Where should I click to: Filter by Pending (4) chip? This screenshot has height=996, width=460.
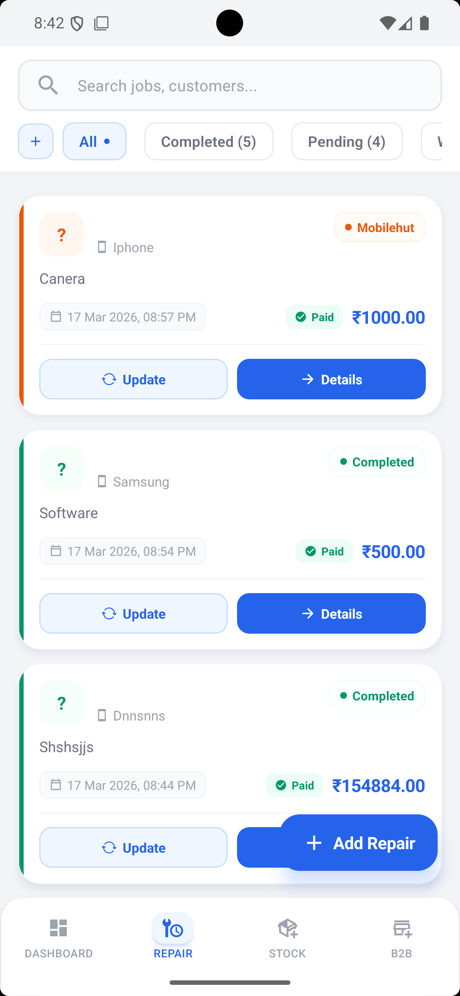click(x=347, y=141)
